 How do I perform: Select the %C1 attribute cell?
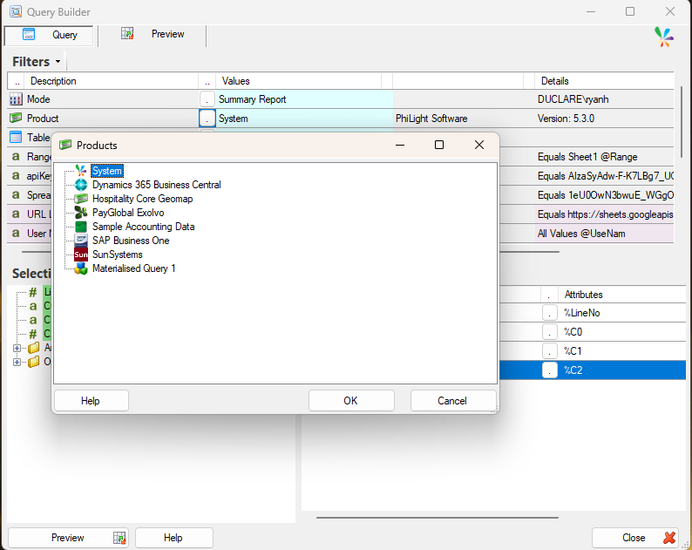pos(622,351)
